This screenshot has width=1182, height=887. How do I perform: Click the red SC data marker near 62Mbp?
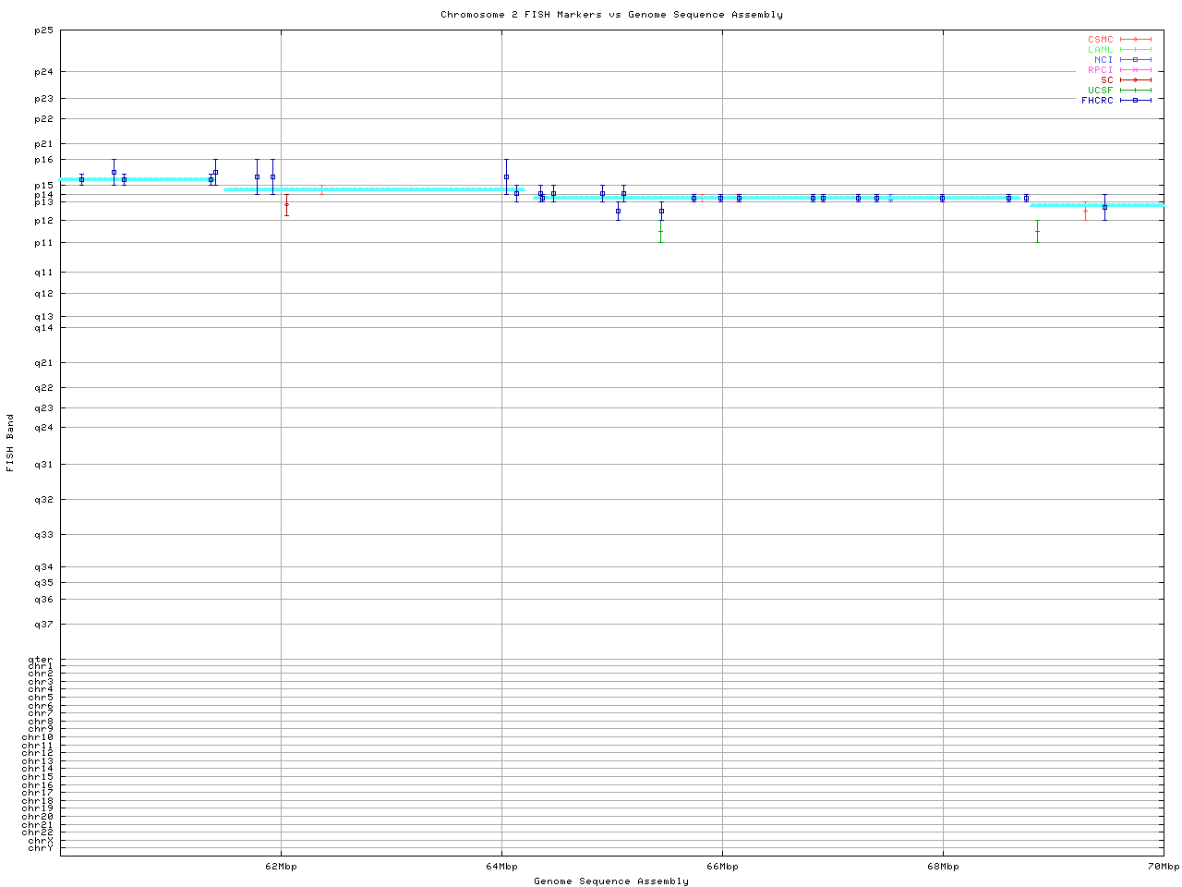pyautogui.click(x=286, y=204)
